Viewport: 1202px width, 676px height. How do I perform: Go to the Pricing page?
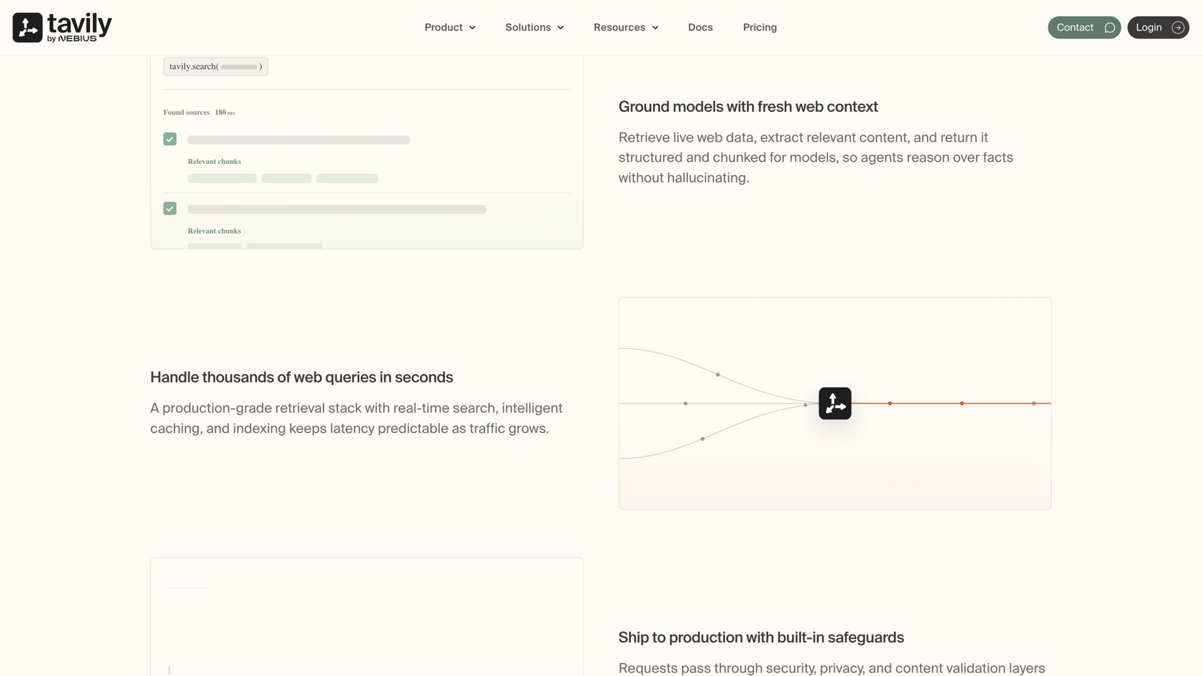(759, 28)
